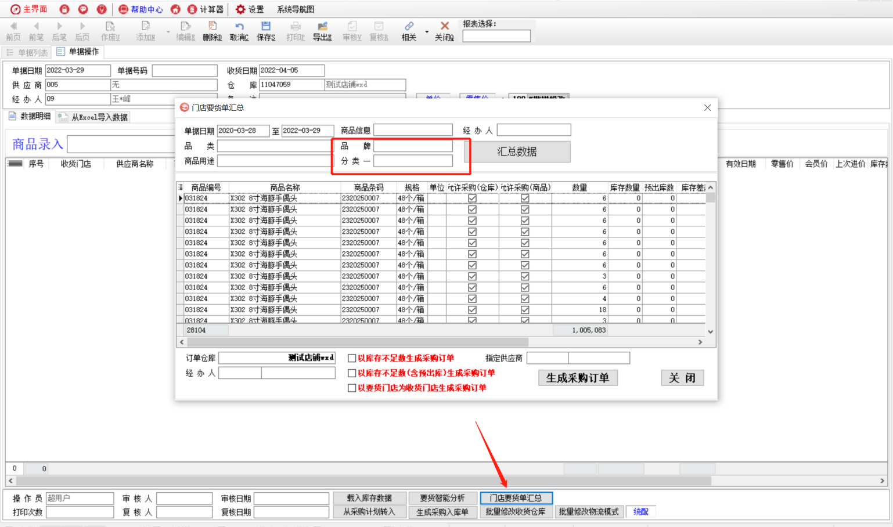Click 载入库存数据 button
Screen dimensions: 893x527
369,498
